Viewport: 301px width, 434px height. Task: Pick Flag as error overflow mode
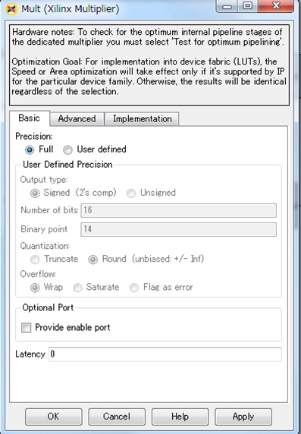click(x=134, y=288)
